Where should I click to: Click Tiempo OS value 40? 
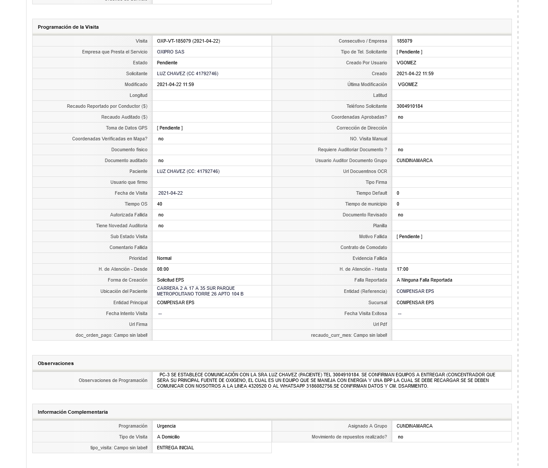pos(160,204)
